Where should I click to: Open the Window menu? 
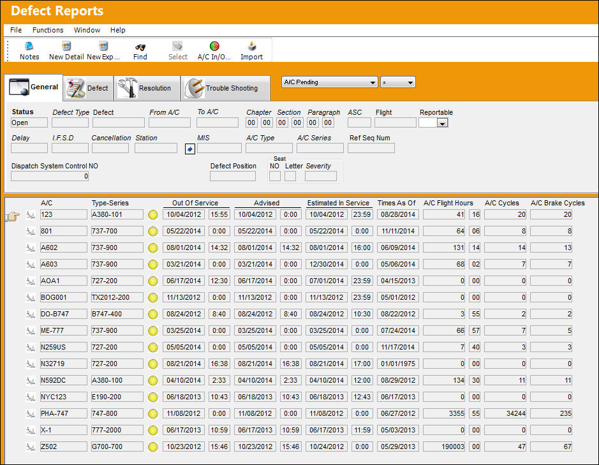(x=87, y=30)
